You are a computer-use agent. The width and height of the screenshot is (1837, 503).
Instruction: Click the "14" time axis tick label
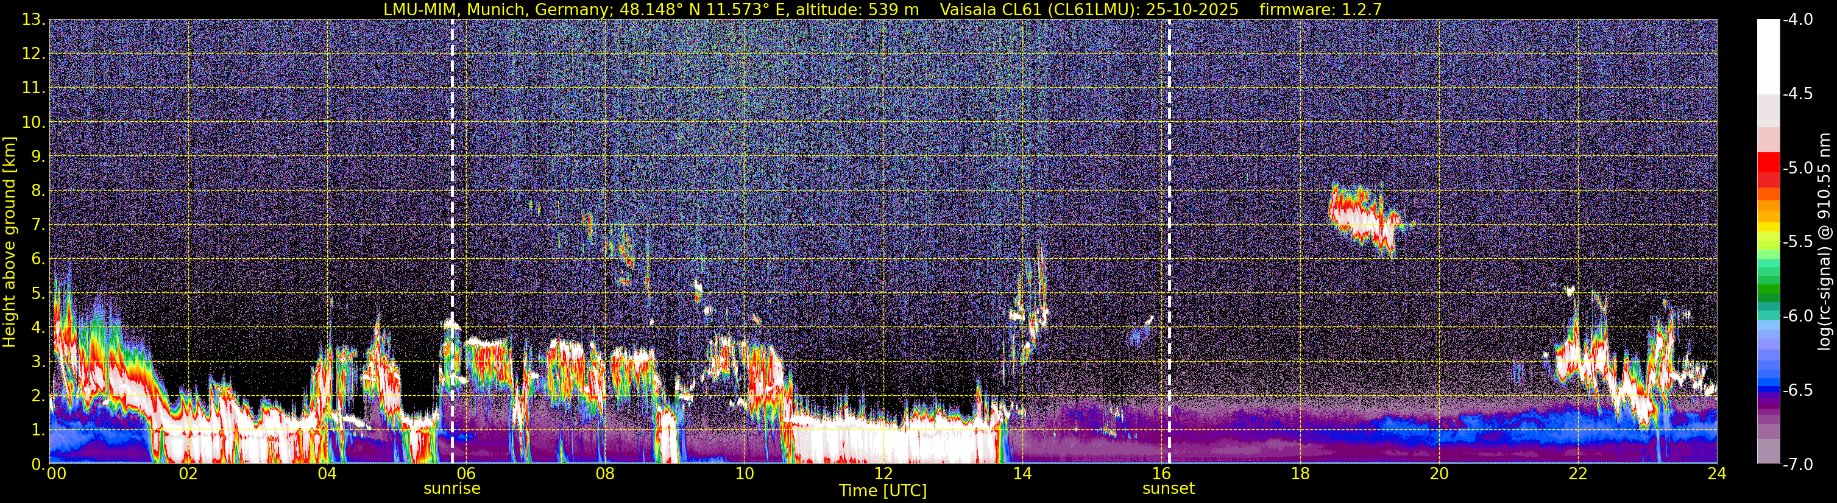pyautogui.click(x=1022, y=474)
